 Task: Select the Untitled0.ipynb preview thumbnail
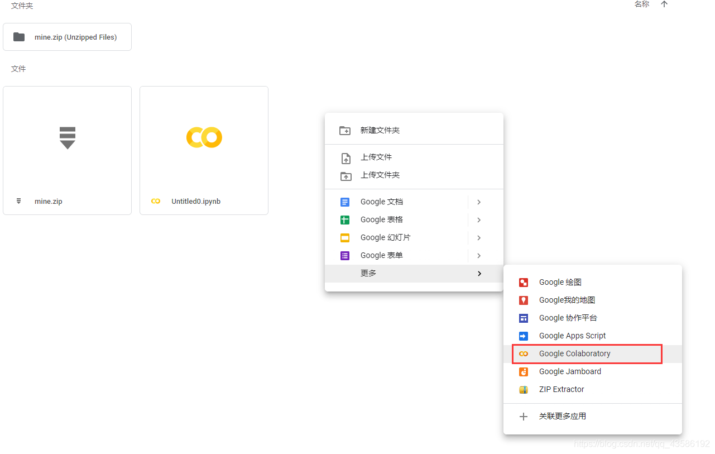click(204, 137)
